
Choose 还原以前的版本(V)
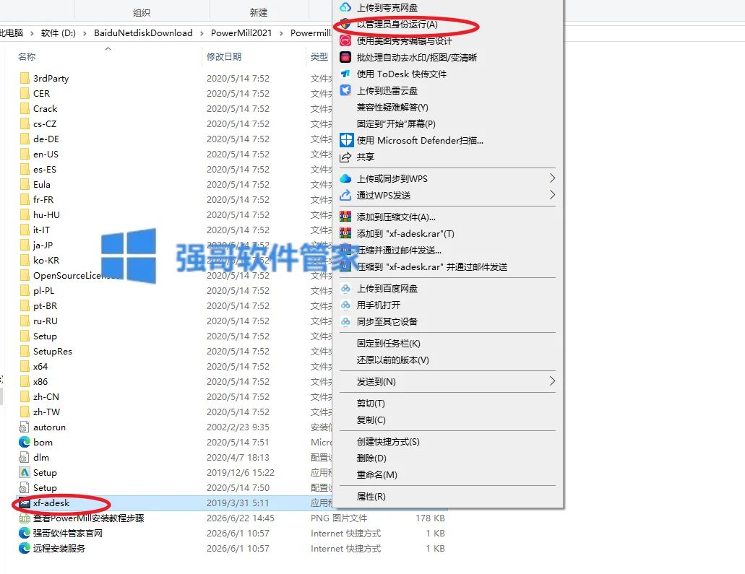pyautogui.click(x=393, y=360)
